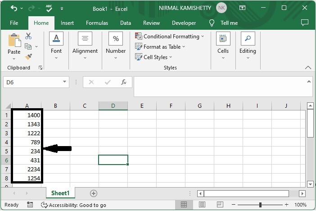This screenshot has height=211, width=316.
Task: Click the Cut scissors icon
Action: (28, 36)
